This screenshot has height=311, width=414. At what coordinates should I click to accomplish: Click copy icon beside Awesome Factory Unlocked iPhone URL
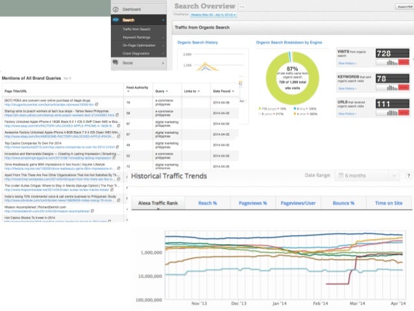click(118, 136)
